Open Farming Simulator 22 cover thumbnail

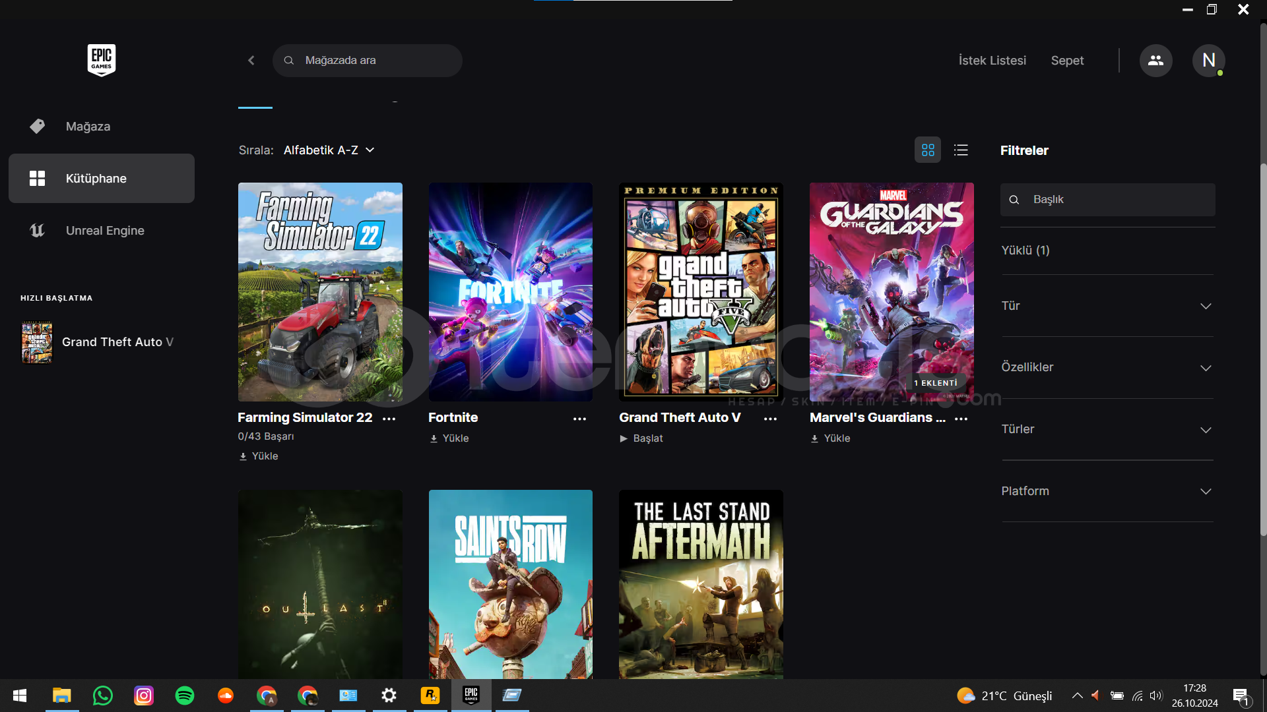click(x=320, y=292)
